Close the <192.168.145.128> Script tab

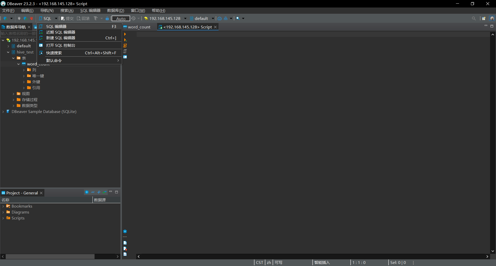215,27
